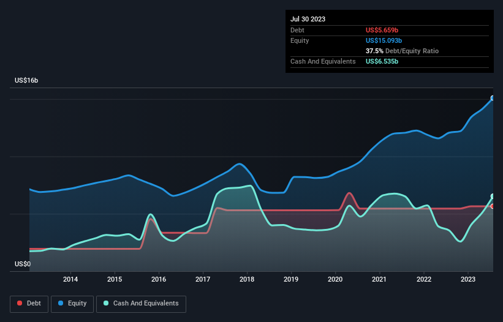The height and width of the screenshot is (322, 503).
Task: Click the US$6.535b cash value
Action: click(382, 61)
